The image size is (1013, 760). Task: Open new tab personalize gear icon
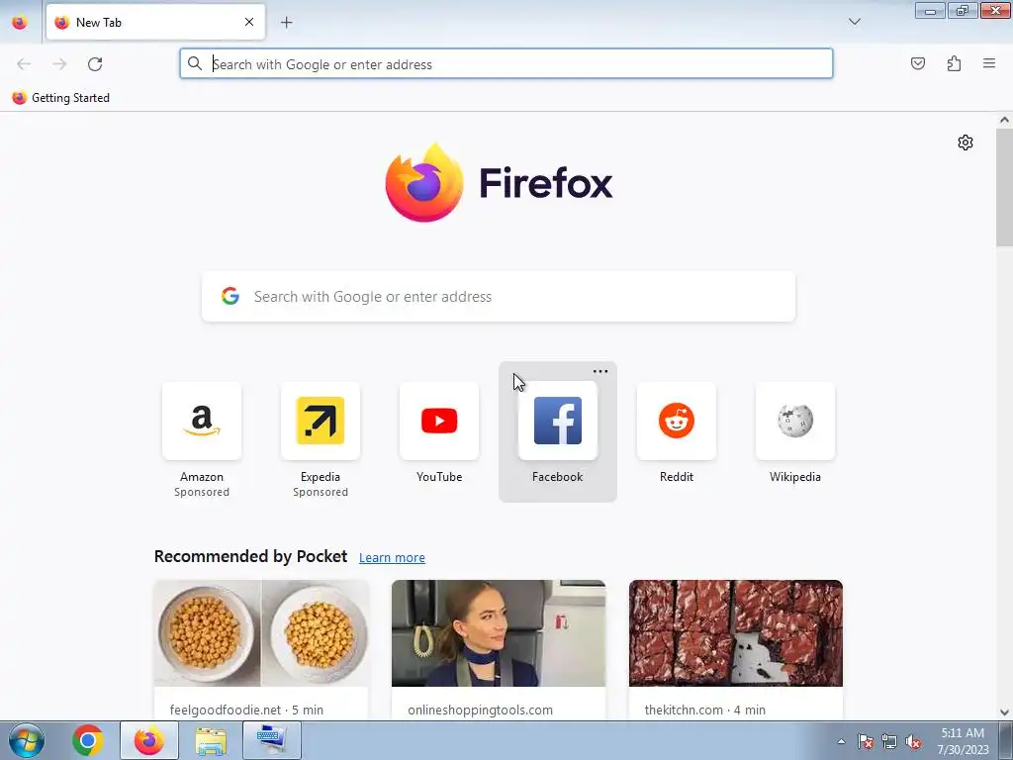(x=966, y=142)
